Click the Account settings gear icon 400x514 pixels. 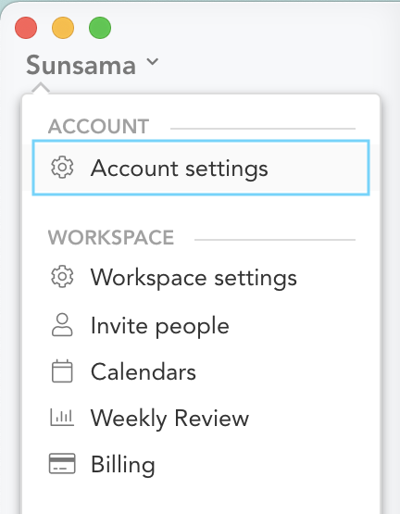tap(62, 168)
